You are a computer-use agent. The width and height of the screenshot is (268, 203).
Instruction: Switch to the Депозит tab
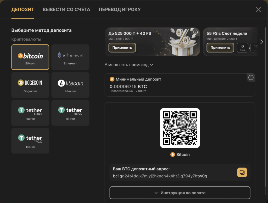coord(23,10)
